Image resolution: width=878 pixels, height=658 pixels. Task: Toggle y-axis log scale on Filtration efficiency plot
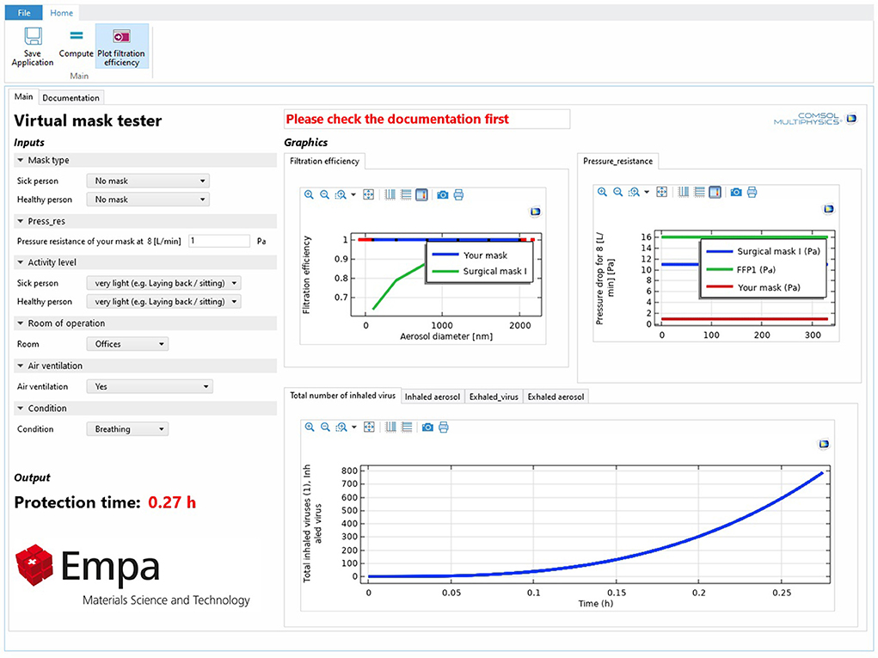406,195
